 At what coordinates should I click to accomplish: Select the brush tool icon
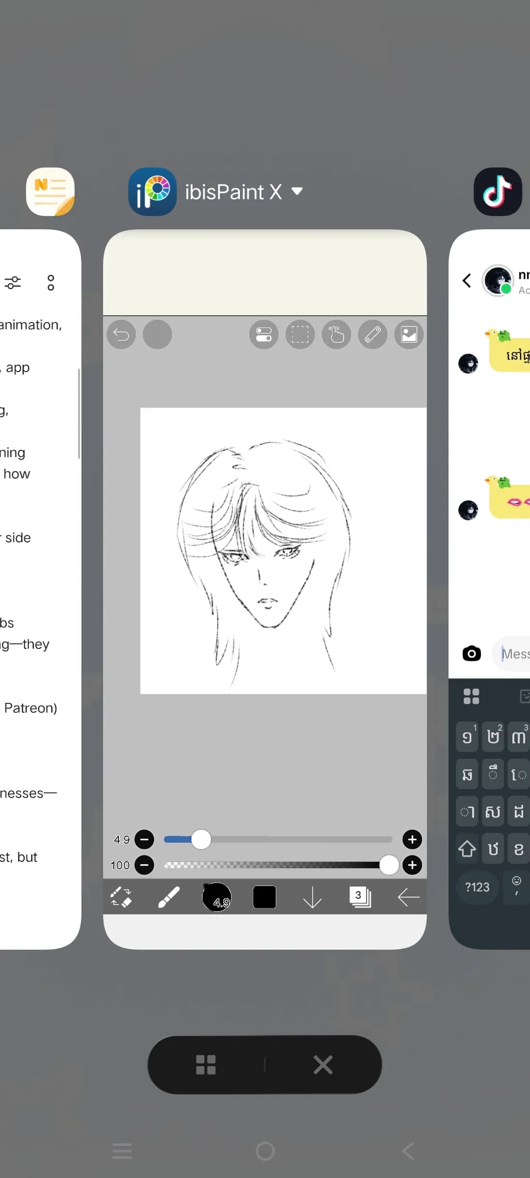(169, 897)
